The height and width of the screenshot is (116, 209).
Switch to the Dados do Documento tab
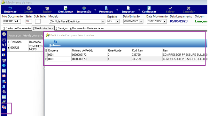pos(17,28)
